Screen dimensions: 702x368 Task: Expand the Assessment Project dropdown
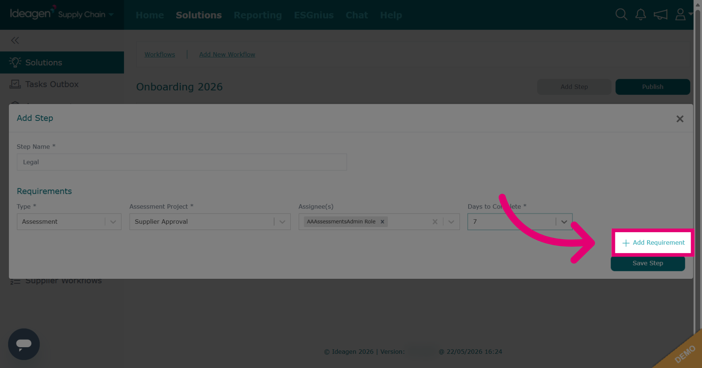point(282,222)
